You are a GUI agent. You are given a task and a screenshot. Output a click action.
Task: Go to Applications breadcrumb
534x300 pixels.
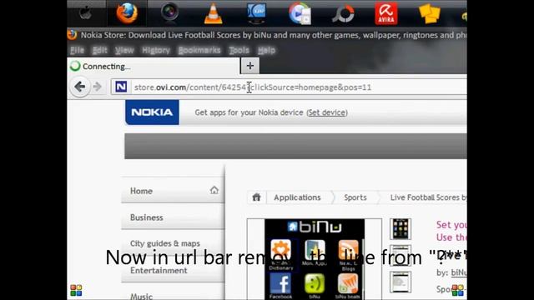(297, 197)
